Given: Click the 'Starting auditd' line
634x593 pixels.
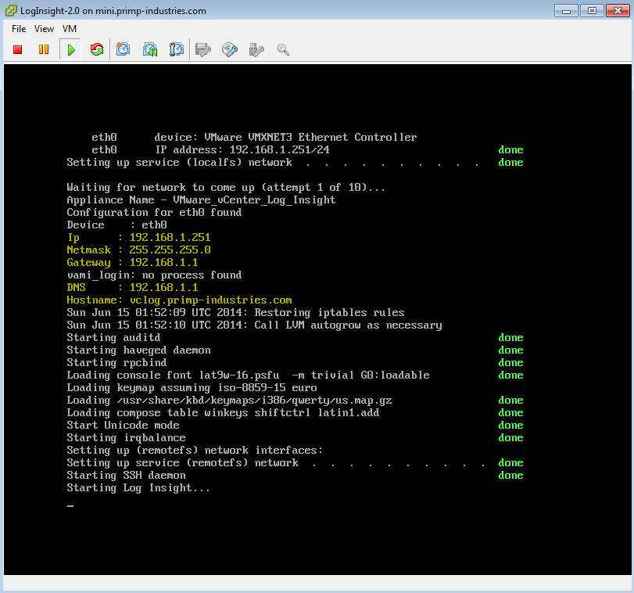Looking at the screenshot, I should click(x=113, y=337).
